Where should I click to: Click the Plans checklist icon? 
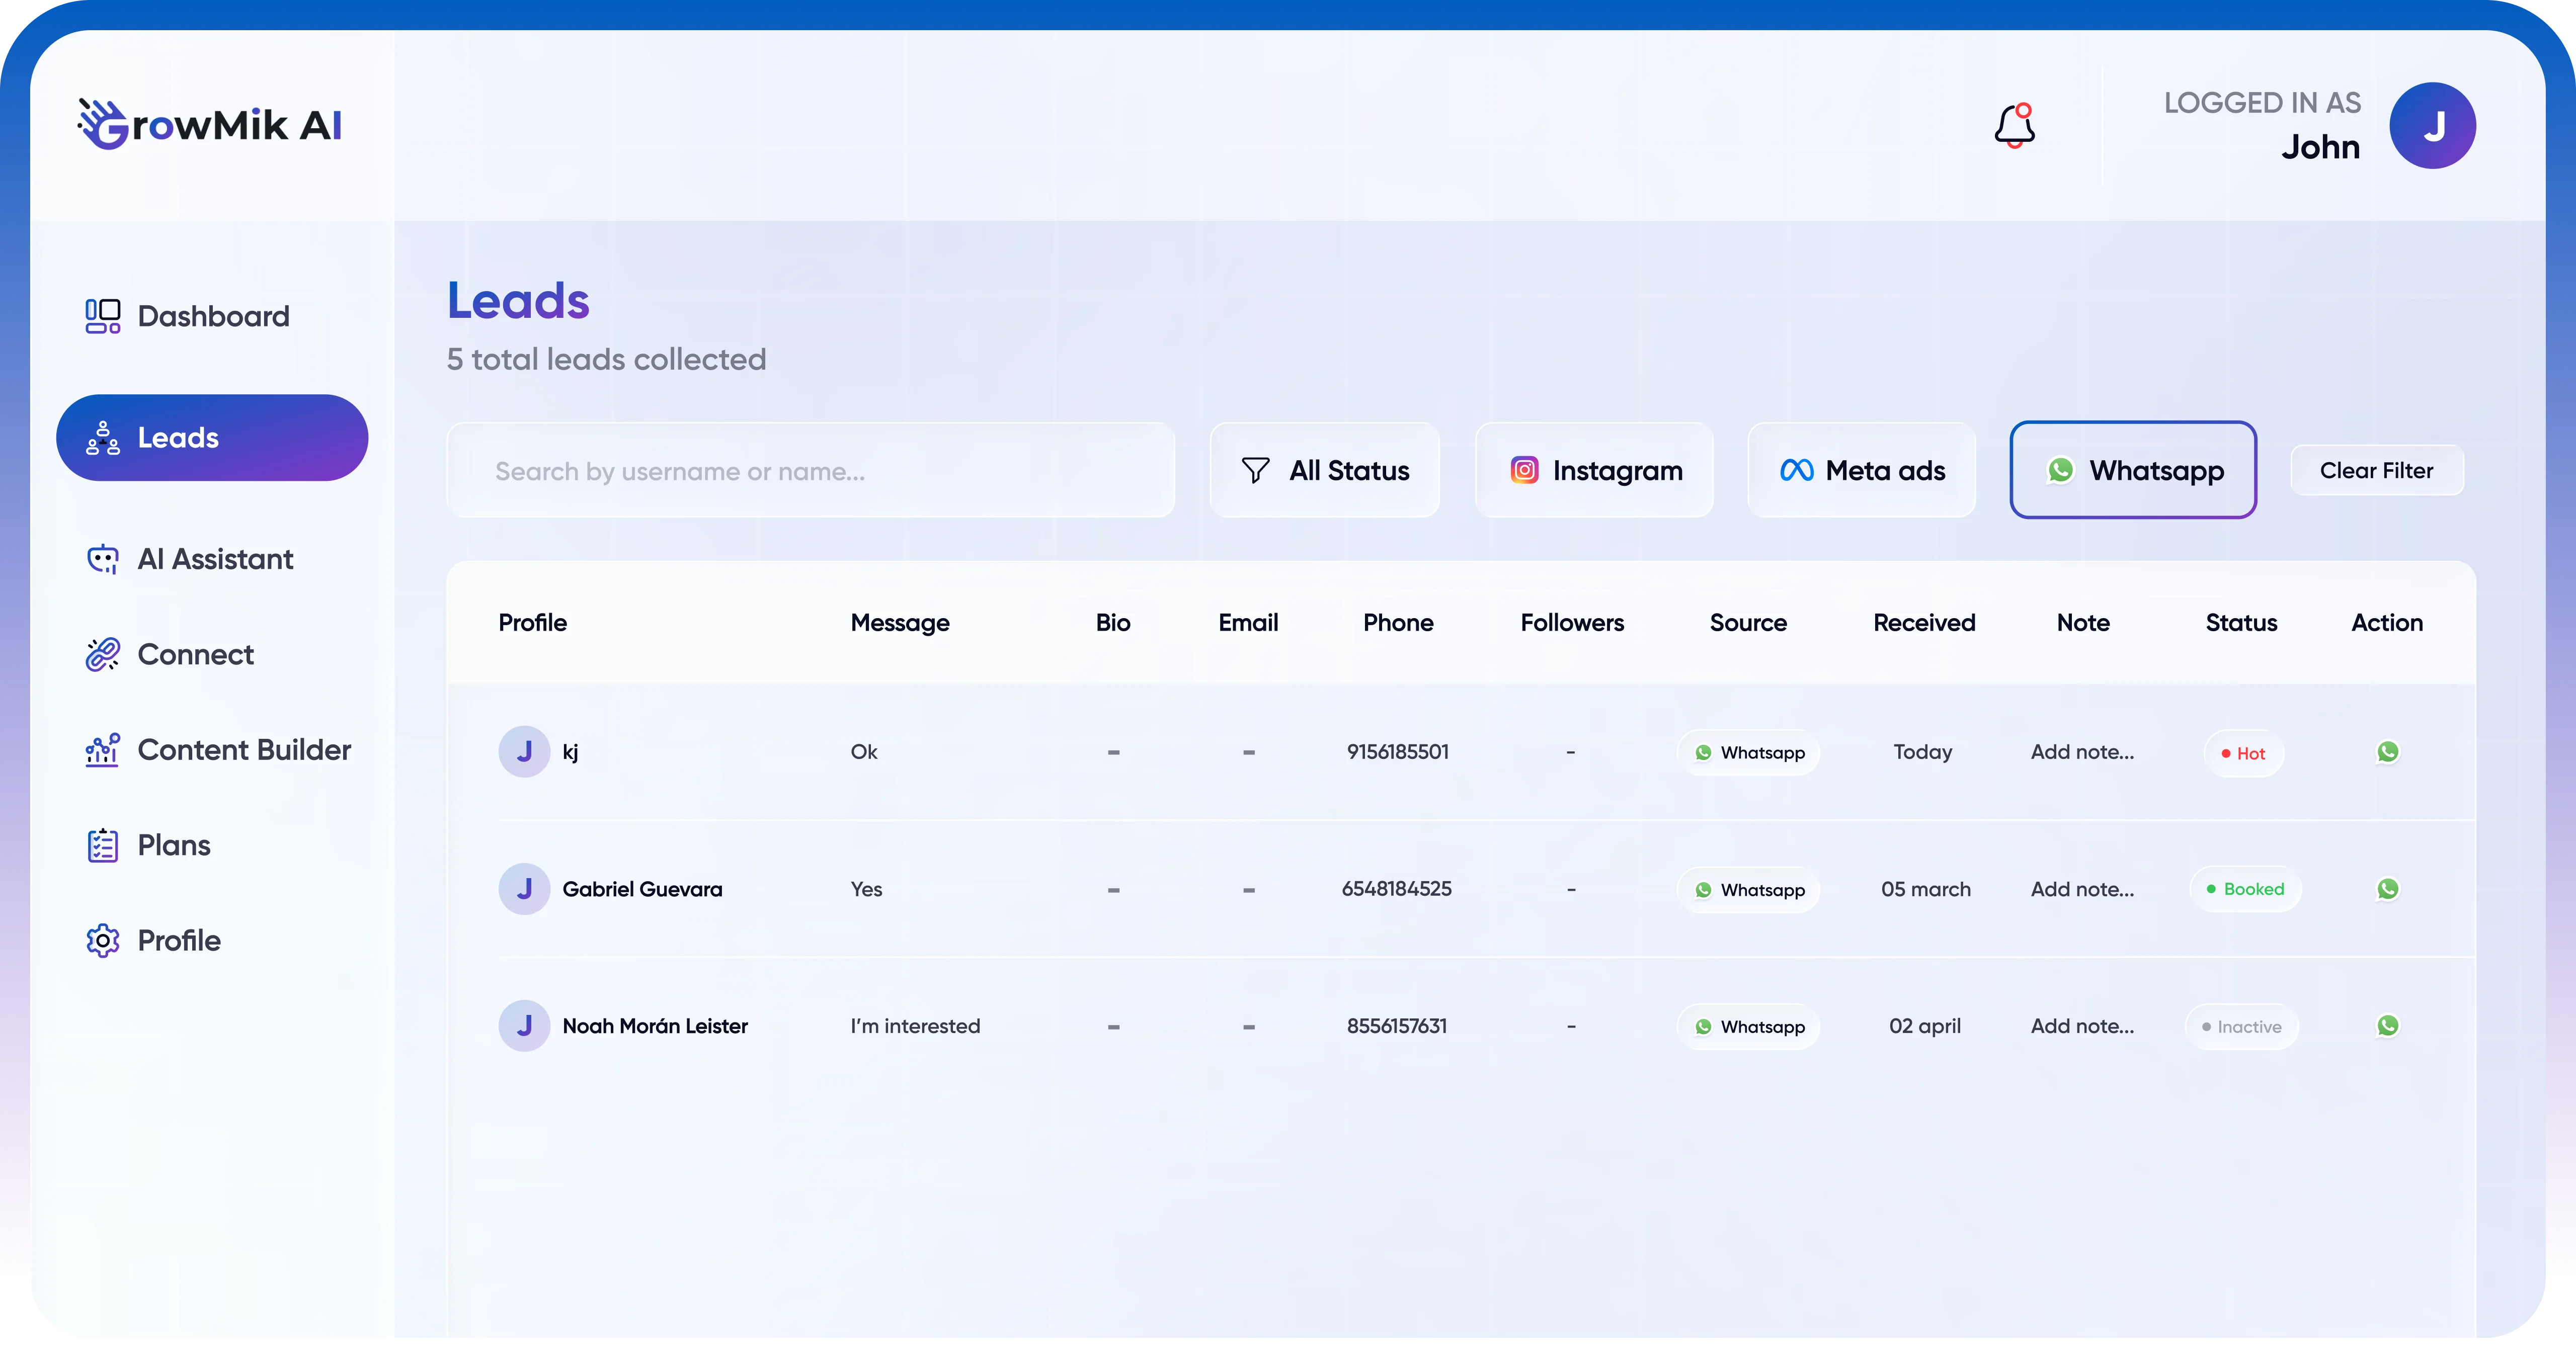click(103, 845)
